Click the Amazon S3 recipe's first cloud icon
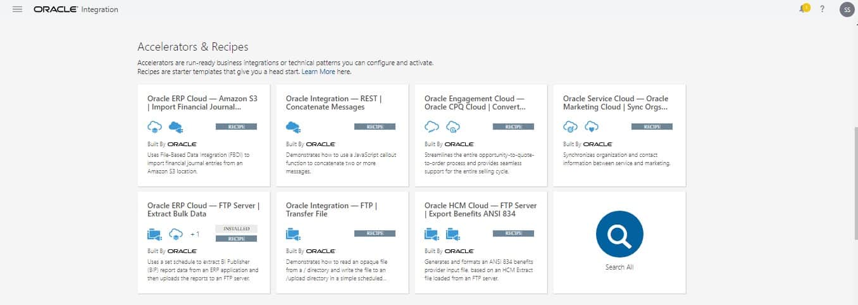This screenshot has width=858, height=305. pyautogui.click(x=154, y=127)
